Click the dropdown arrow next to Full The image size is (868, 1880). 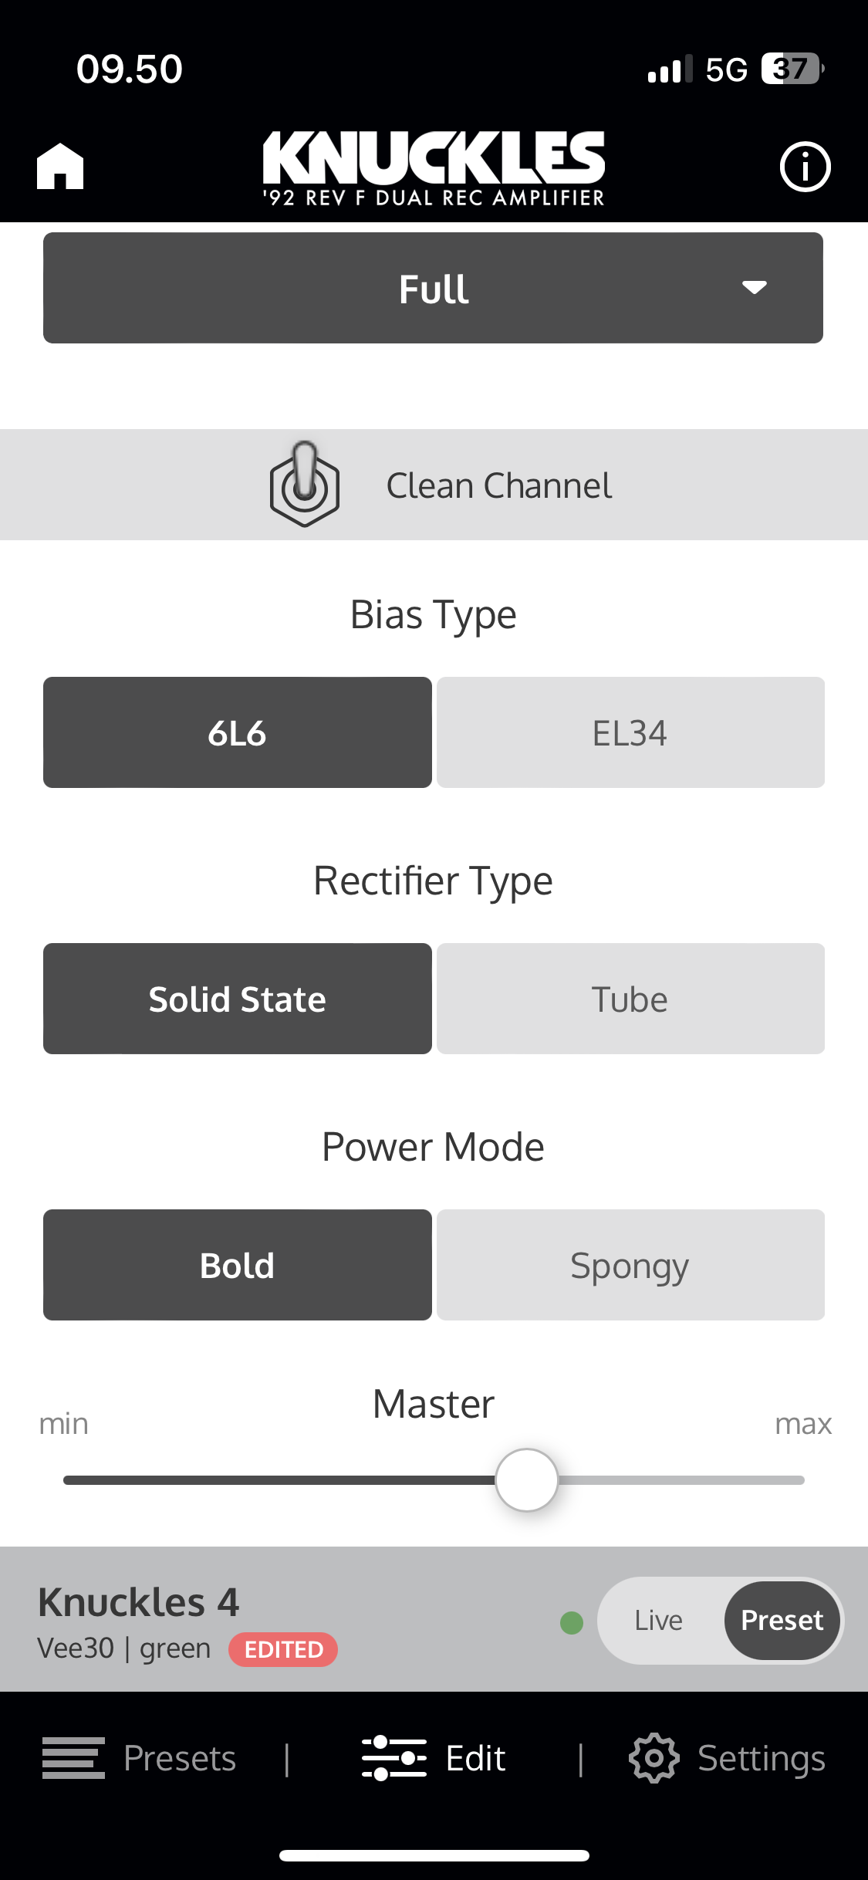pos(754,288)
